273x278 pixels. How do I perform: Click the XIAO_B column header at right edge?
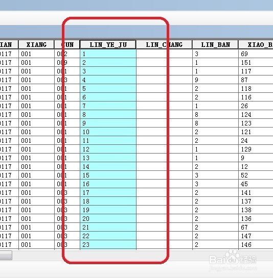coord(256,44)
